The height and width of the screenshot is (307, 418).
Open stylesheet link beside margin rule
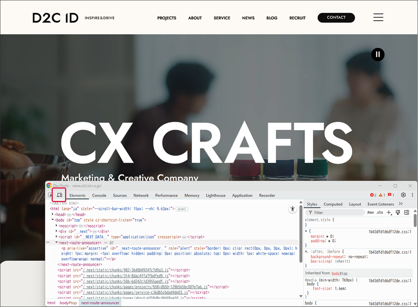pos(390,232)
